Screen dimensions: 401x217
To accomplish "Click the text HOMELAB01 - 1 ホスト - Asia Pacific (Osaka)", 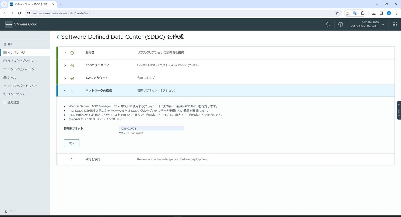I will (168, 65).
